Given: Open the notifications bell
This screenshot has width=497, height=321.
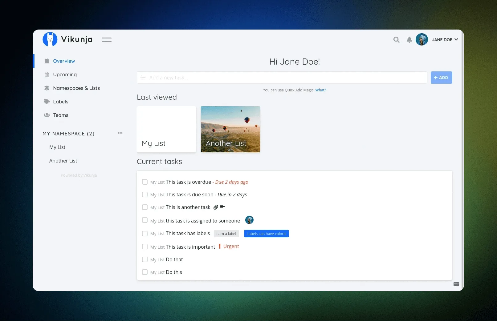Looking at the screenshot, I should click(409, 40).
